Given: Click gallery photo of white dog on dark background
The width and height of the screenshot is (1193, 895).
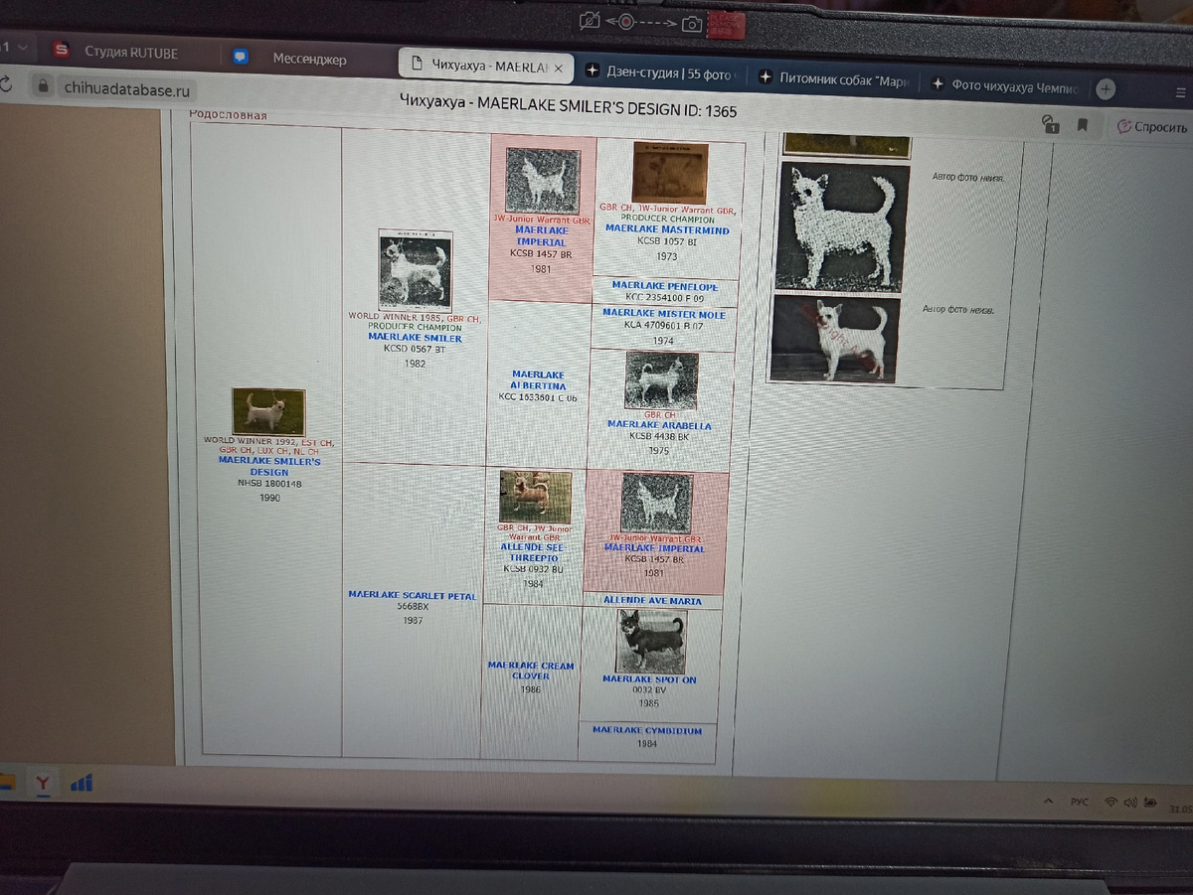Looking at the screenshot, I should 835,339.
